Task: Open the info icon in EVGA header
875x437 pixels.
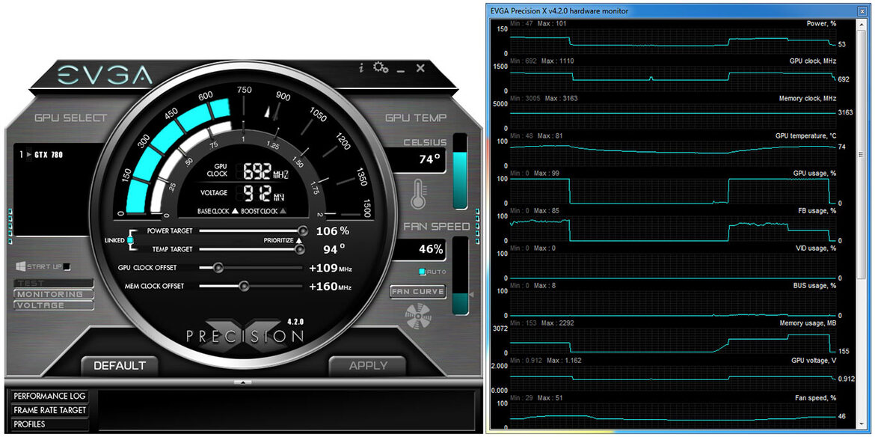Action: click(x=361, y=68)
